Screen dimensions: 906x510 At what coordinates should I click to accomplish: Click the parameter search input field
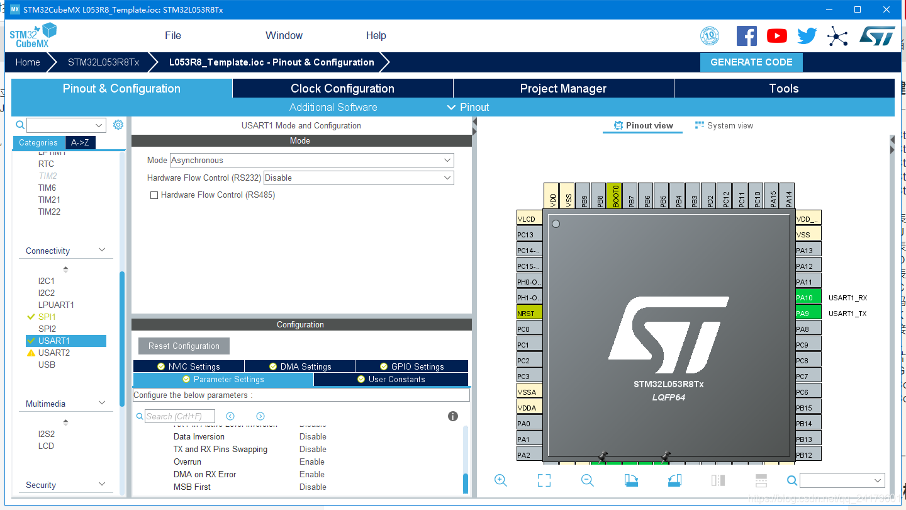click(x=180, y=416)
